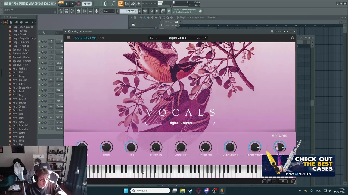Open Analog Lab settings gear icon

(293, 38)
